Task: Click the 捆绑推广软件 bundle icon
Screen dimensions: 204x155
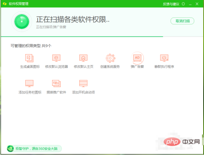Action: (56, 83)
